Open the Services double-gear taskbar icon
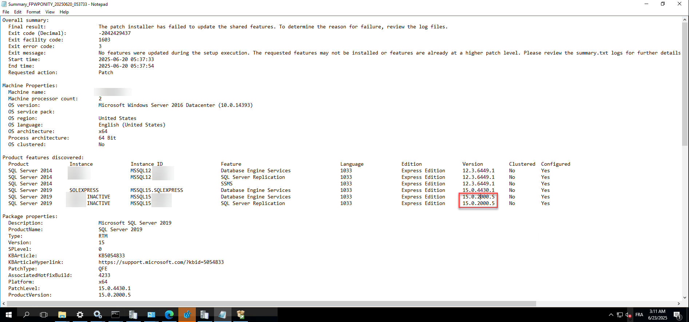The image size is (689, 322). (98, 315)
